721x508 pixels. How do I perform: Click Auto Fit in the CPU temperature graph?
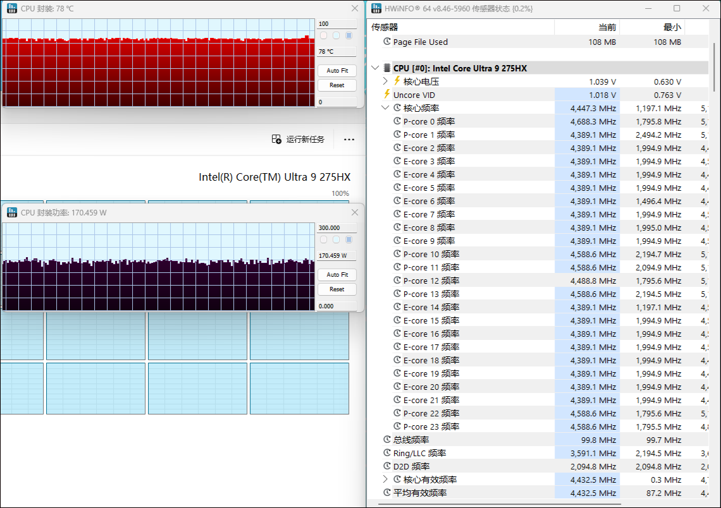point(337,70)
